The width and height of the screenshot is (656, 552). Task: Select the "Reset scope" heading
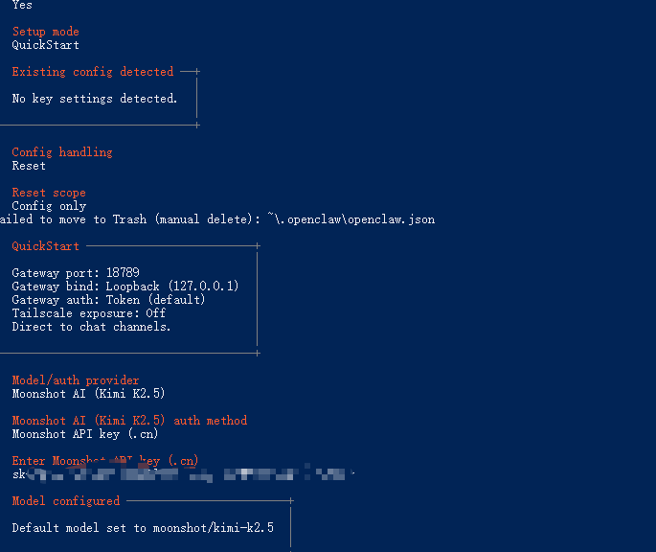[49, 193]
